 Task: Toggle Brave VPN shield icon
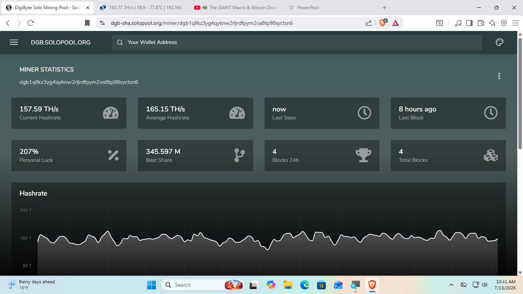(503, 23)
